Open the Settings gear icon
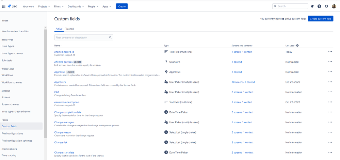340x160 pixels. [x=326, y=6]
